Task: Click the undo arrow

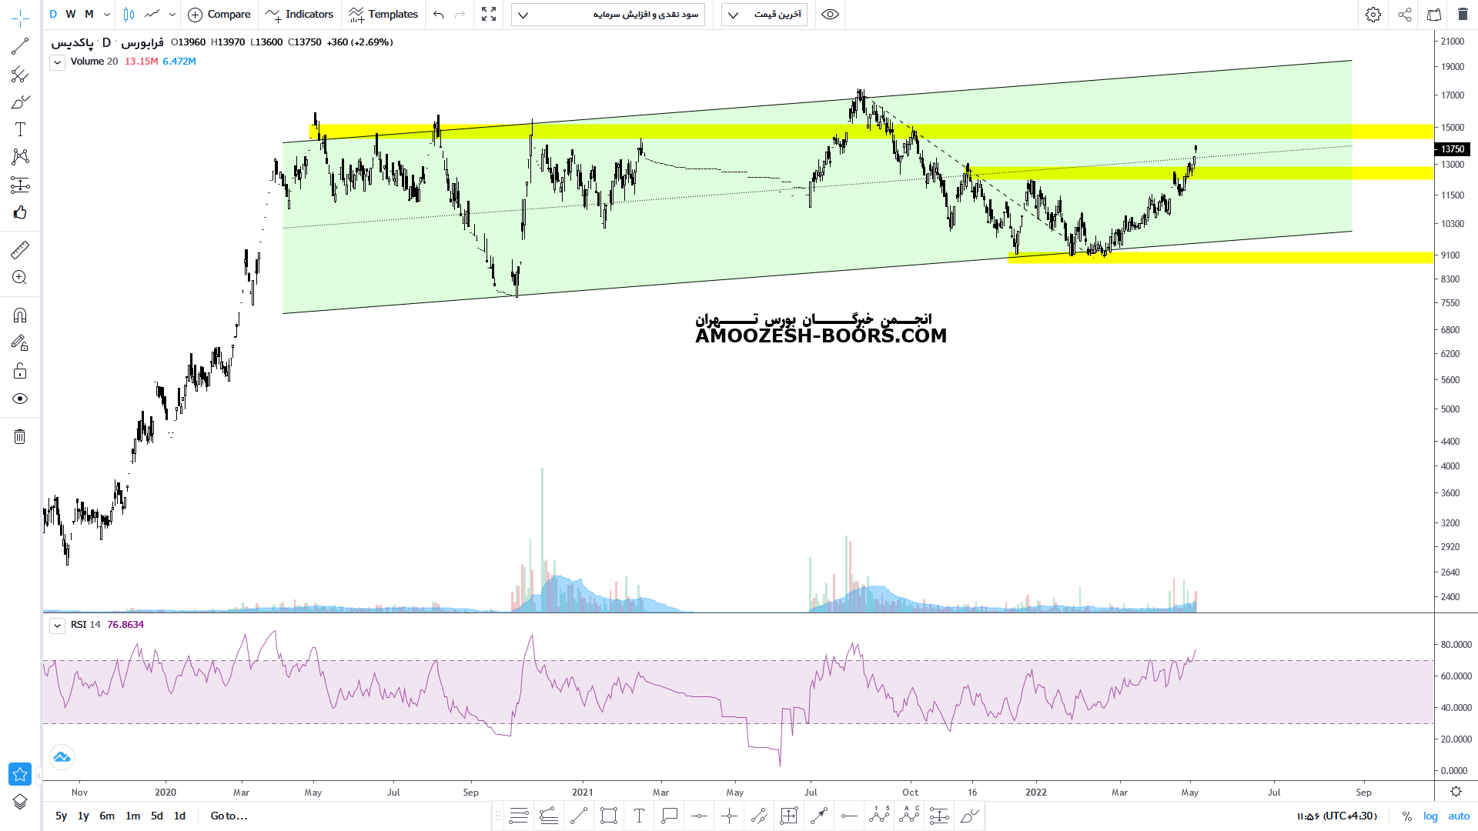Action: 439,15
